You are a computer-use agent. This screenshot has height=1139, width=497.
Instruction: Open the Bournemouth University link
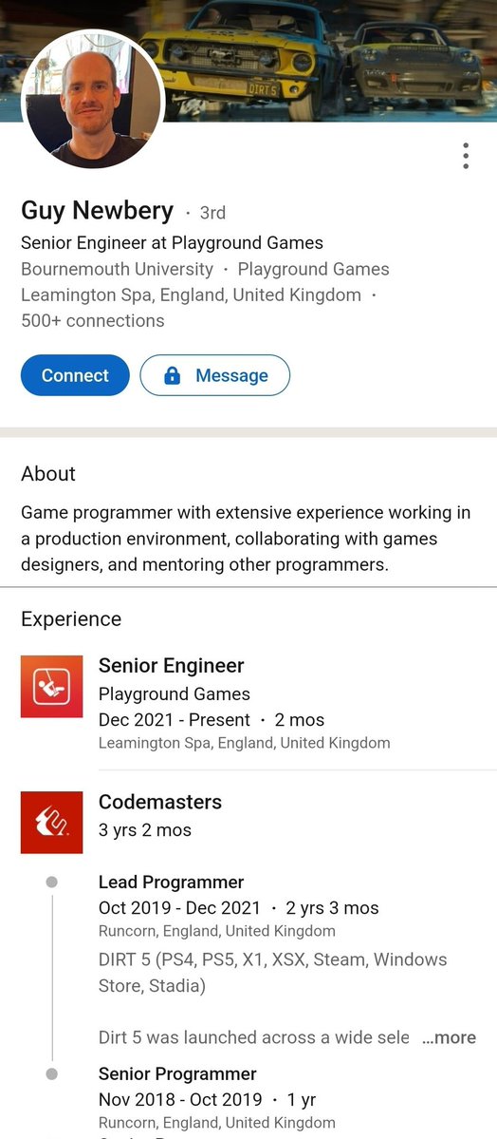point(117,269)
